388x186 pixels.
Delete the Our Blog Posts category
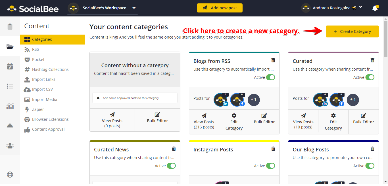pos(373,149)
